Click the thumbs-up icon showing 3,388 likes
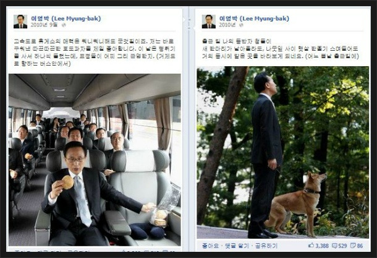The width and height of the screenshot is (377, 258). (x=311, y=245)
